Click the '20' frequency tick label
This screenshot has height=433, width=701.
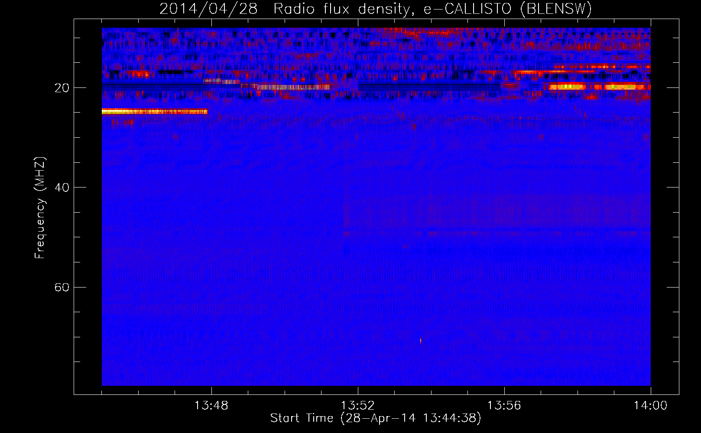tap(62, 88)
